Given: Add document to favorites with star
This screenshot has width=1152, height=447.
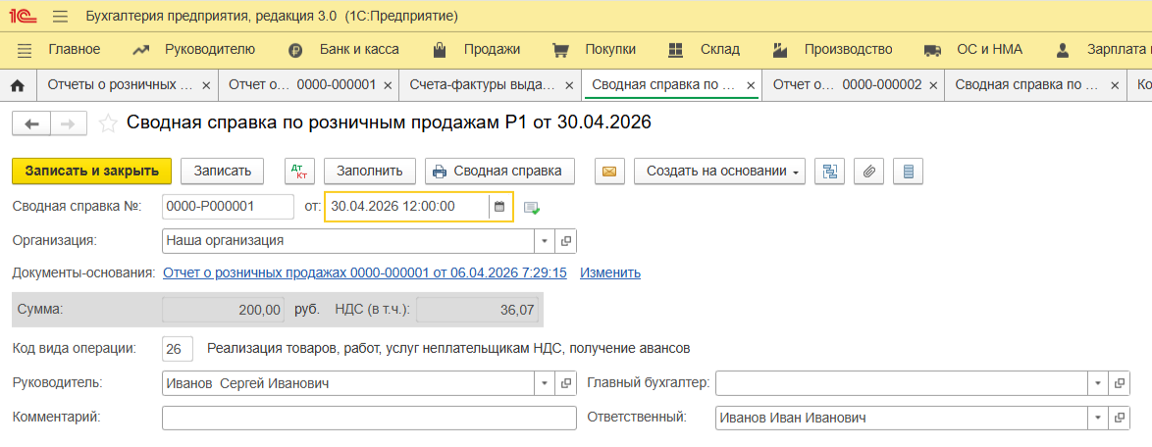Looking at the screenshot, I should click(x=108, y=124).
